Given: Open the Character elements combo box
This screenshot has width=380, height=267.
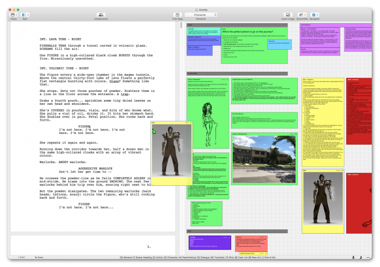Looking at the screenshot, I should click(x=201, y=15).
